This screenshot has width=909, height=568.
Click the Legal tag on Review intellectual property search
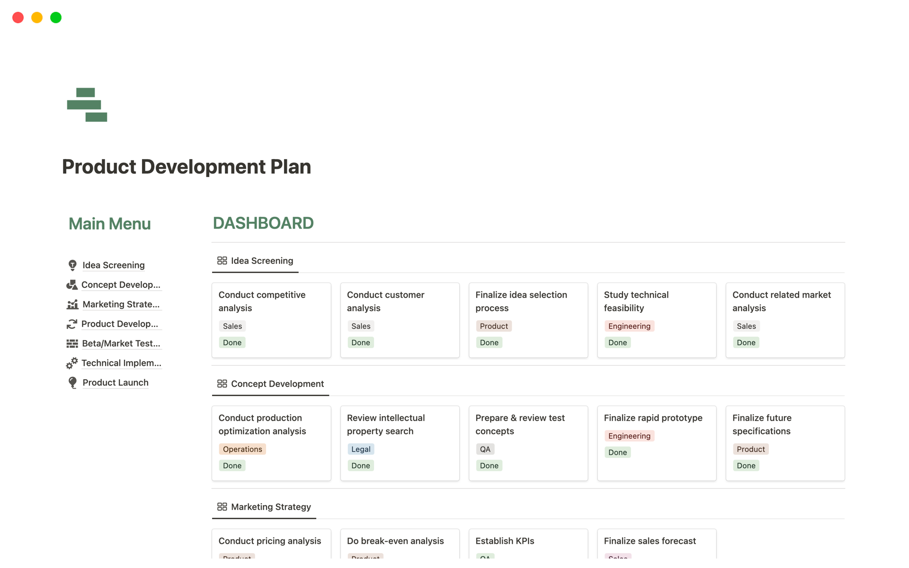pos(361,449)
